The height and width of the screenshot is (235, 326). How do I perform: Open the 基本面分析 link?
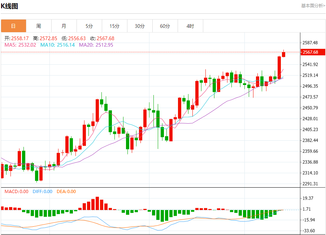(313, 6)
